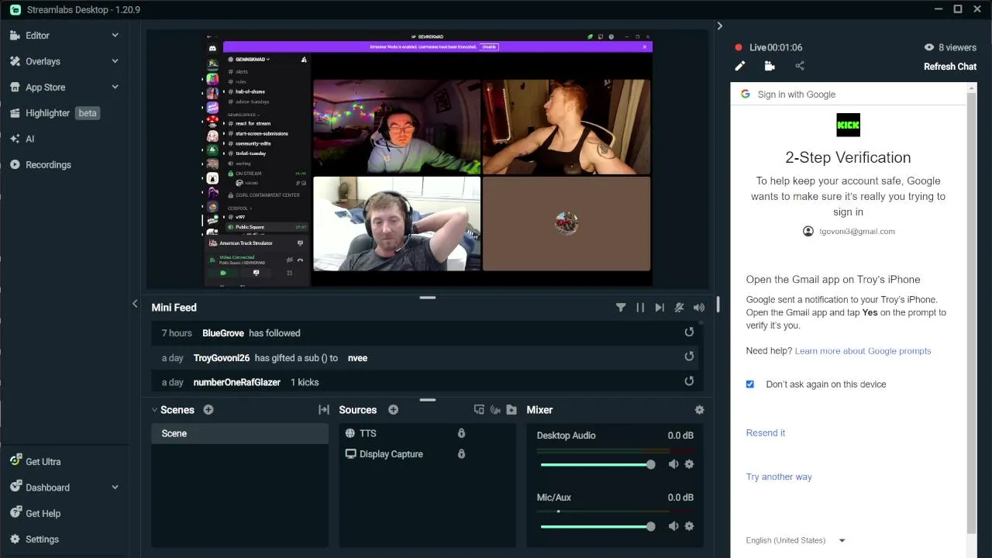This screenshot has height=558, width=992.
Task: Expand the Editor chevron
Action: 115,36
